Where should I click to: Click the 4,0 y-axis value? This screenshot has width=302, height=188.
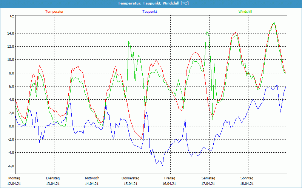click(11, 100)
